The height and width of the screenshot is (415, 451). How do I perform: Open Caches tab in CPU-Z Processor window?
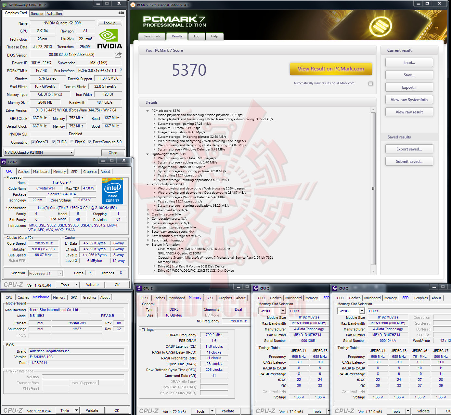(x=24, y=172)
